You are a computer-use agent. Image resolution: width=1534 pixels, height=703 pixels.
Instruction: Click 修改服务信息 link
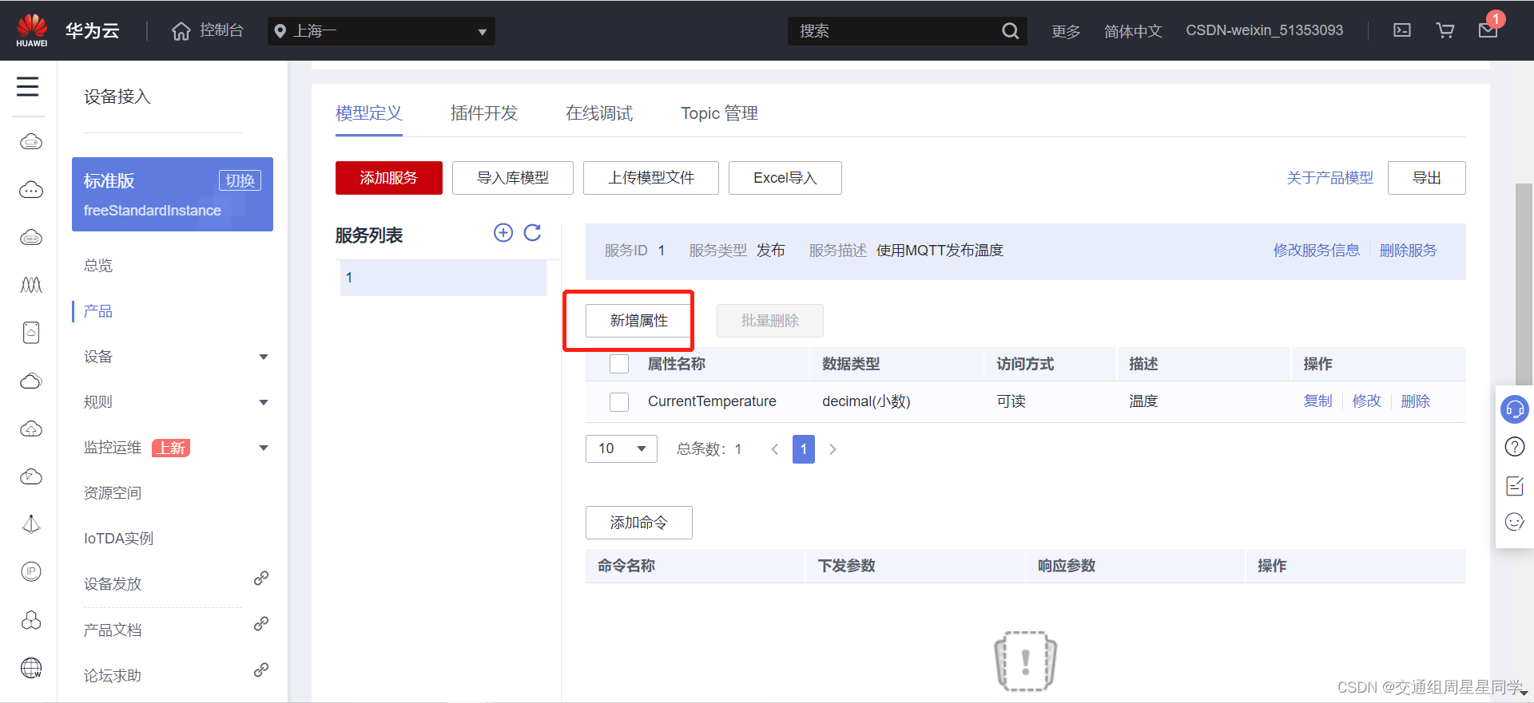1317,251
